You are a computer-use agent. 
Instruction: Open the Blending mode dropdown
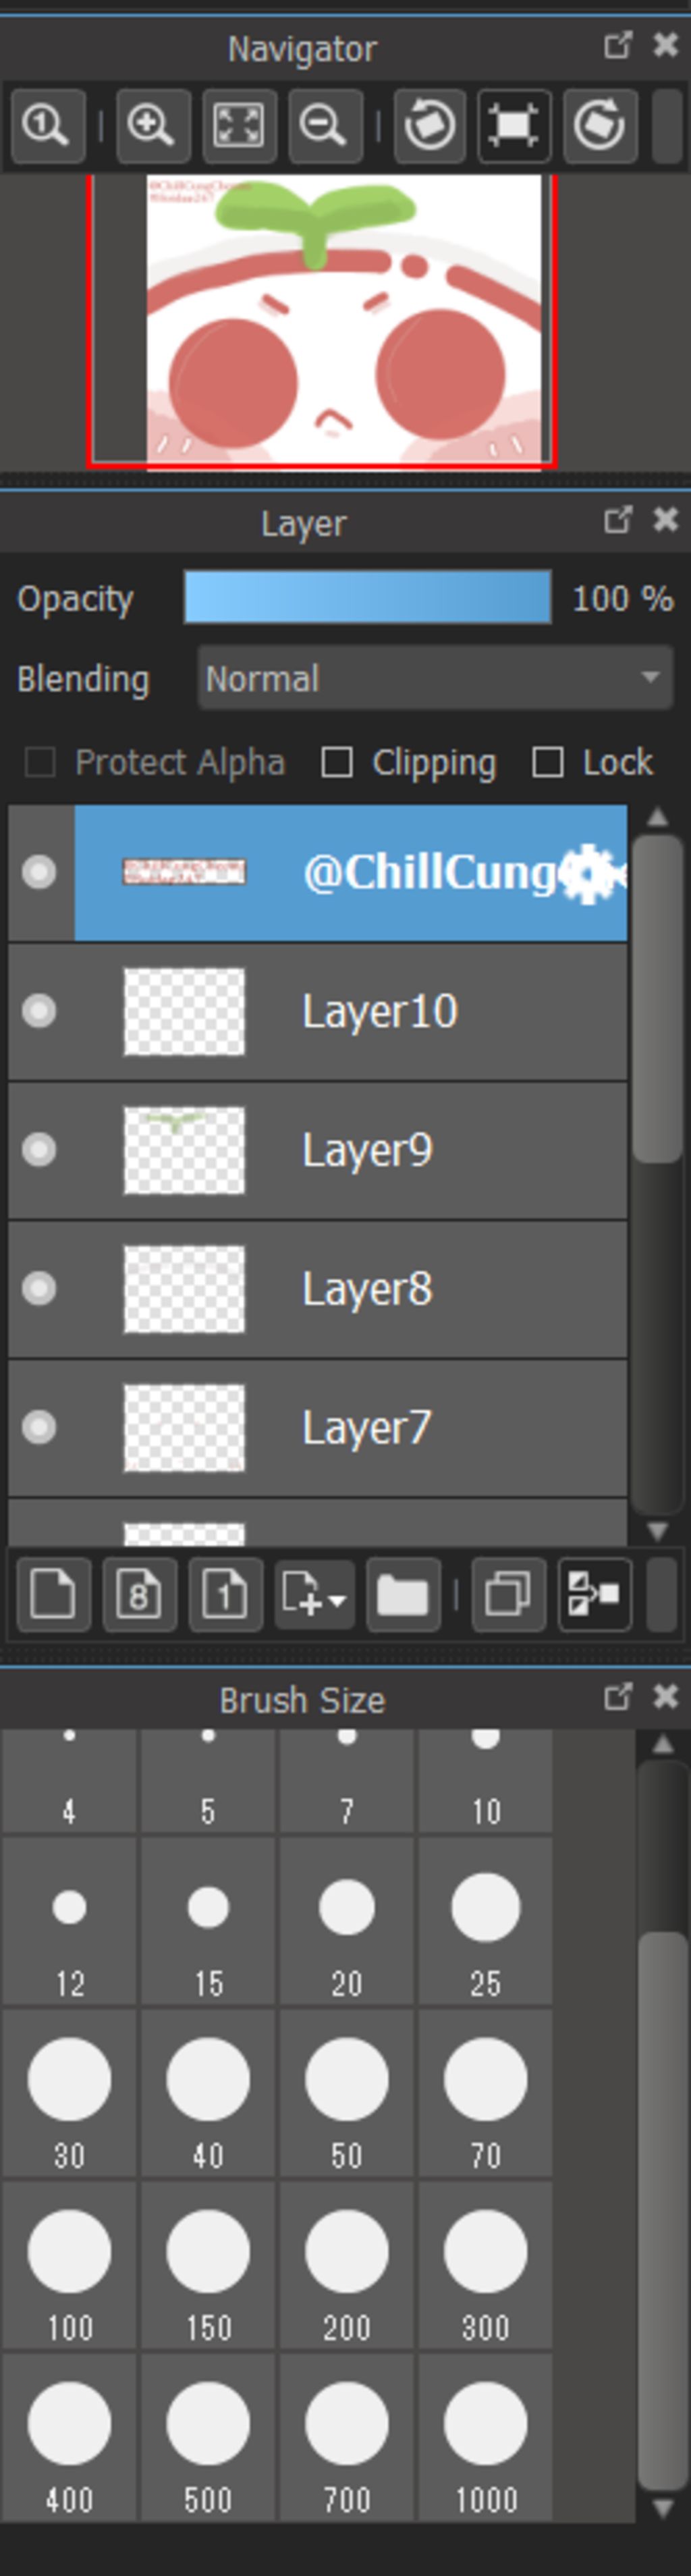pyautogui.click(x=434, y=678)
